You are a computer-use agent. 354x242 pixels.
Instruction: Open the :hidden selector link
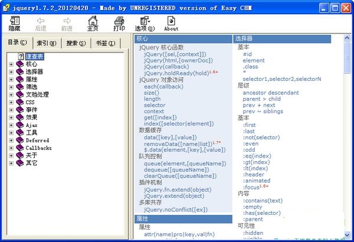[253, 233]
